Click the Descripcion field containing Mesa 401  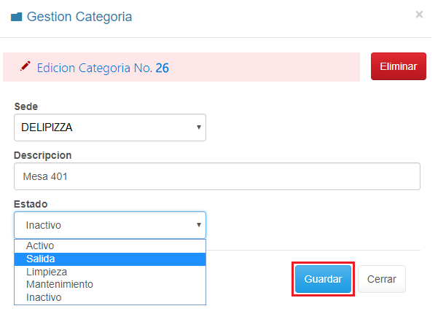tap(217, 176)
